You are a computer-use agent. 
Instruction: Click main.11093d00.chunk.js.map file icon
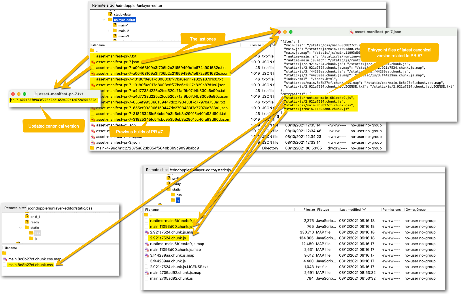[147, 249]
